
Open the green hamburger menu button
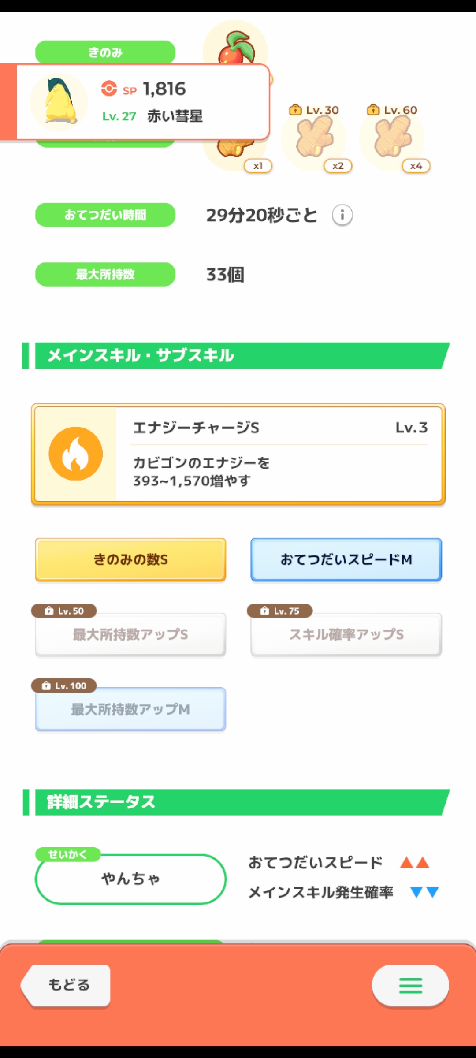(410, 985)
